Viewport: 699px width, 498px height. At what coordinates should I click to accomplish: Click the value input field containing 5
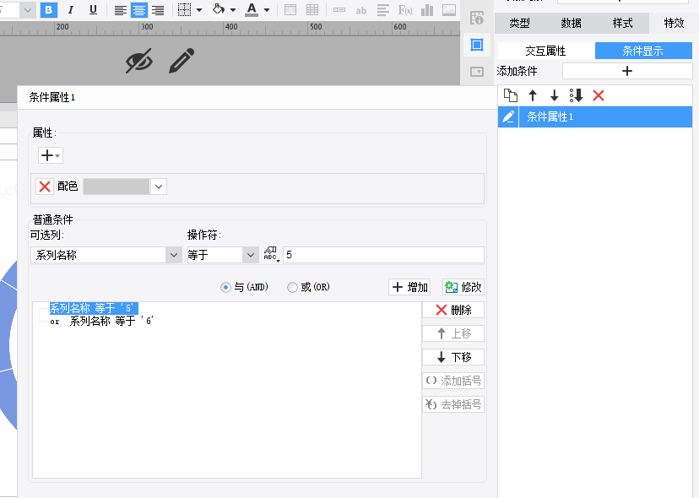click(383, 255)
